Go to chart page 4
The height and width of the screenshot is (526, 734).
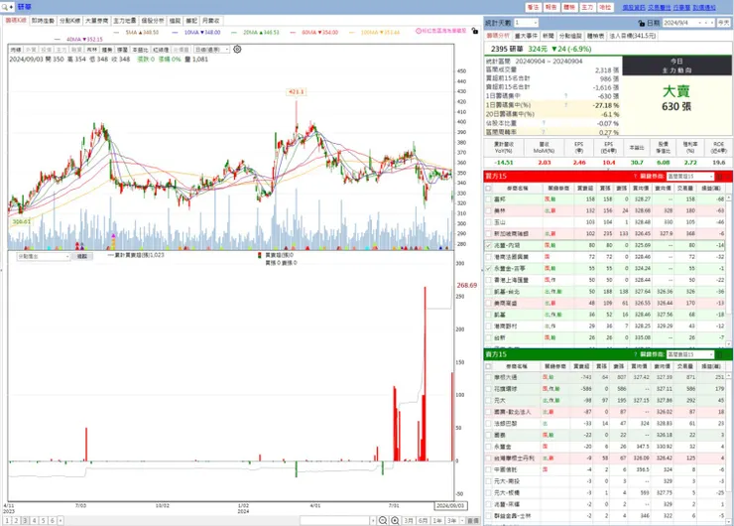[x=34, y=520]
